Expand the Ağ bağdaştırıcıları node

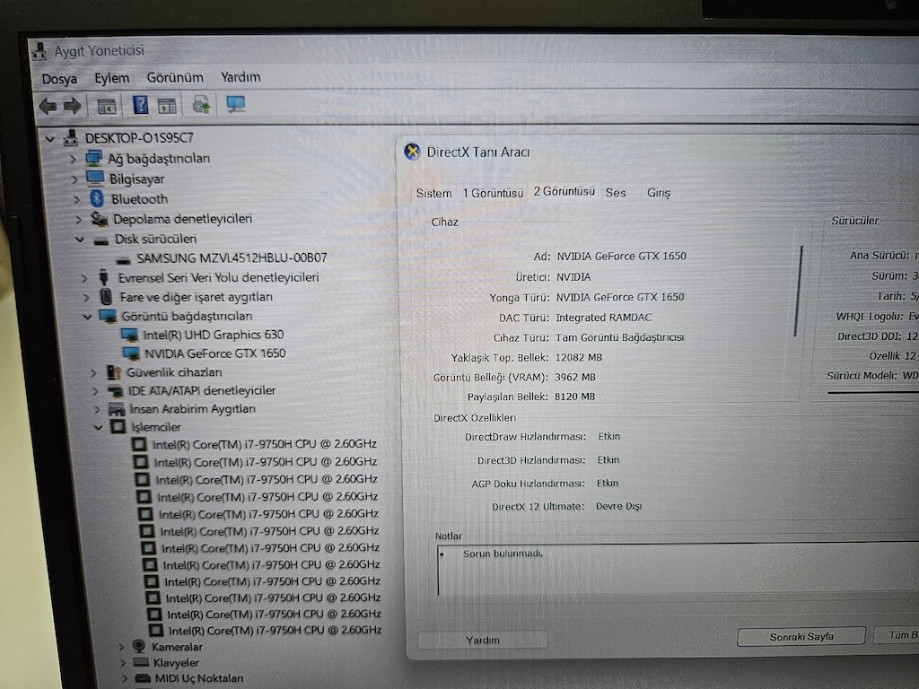coord(73,159)
